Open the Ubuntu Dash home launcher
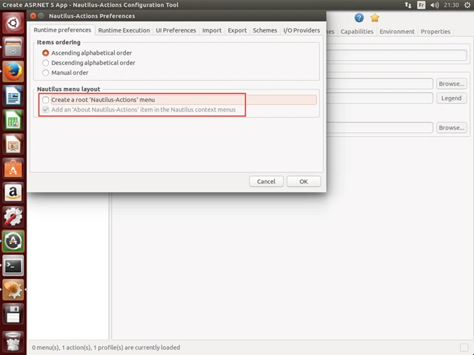The width and height of the screenshot is (474, 355). tap(13, 23)
